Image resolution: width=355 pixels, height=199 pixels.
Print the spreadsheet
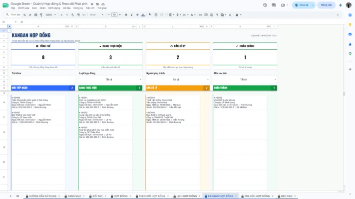pyautogui.click(x=35, y=15)
